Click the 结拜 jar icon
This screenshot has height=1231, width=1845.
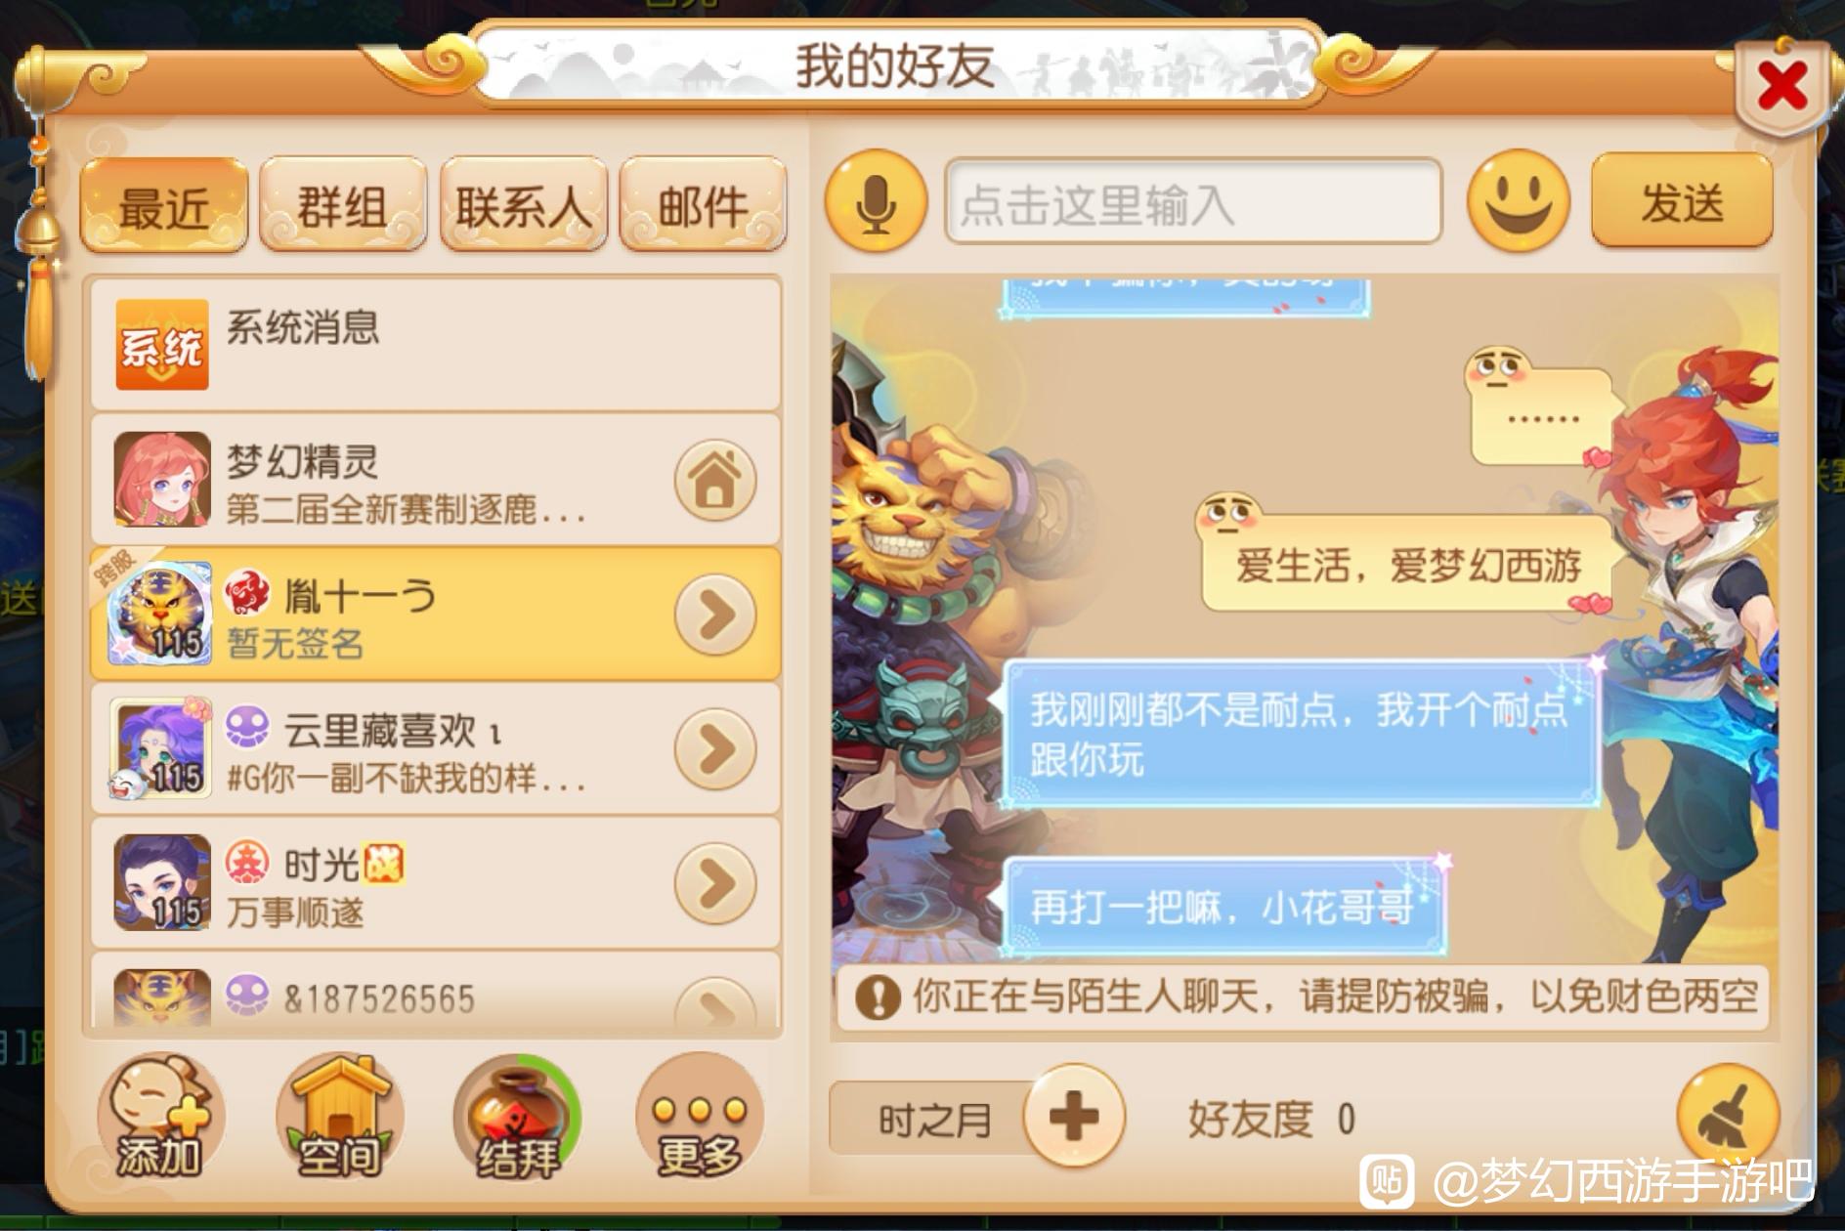coord(518,1115)
